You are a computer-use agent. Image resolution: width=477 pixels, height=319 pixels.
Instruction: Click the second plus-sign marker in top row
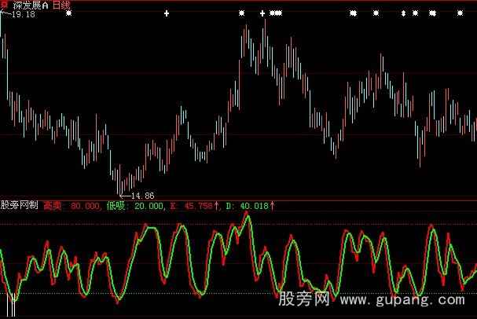point(262,13)
